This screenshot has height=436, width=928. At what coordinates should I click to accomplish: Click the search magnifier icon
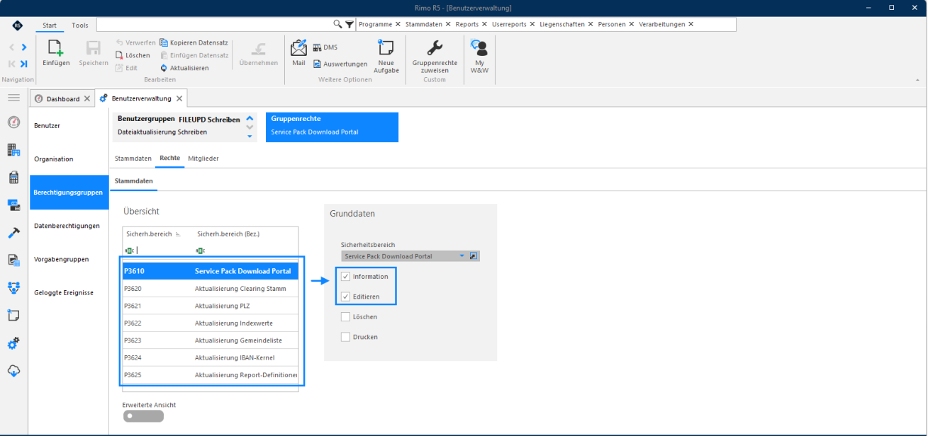337,24
